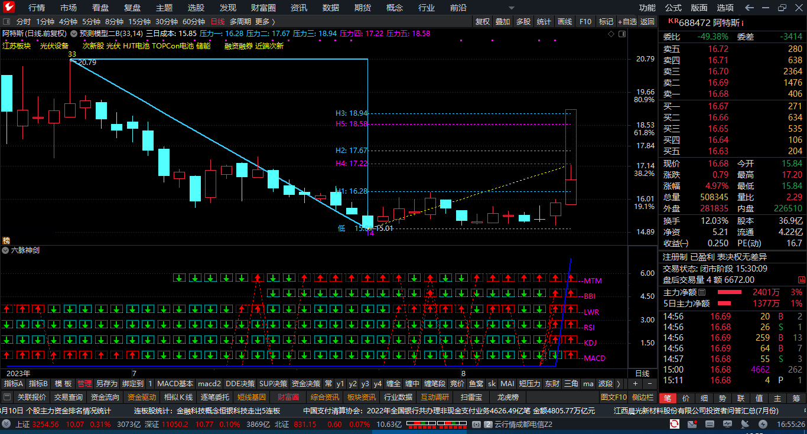Click the zoom-out minus button
This screenshot has height=434, width=807.
pos(650,383)
